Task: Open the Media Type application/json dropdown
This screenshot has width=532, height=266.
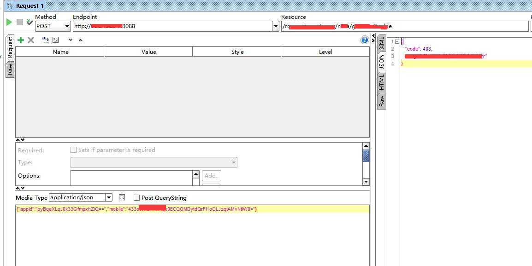Action: (x=109, y=197)
